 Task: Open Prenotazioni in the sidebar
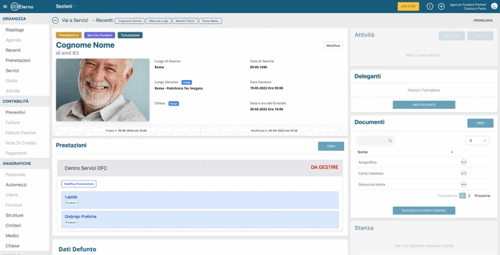pyautogui.click(x=18, y=61)
